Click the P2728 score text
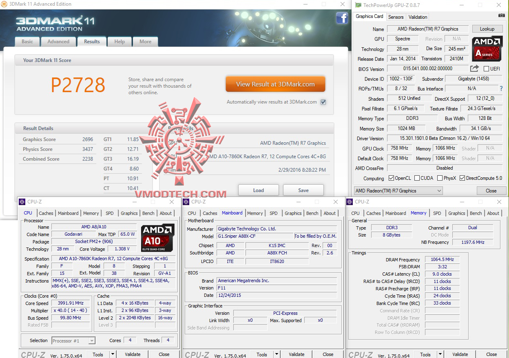The height and width of the screenshot is (358, 509). point(78,85)
